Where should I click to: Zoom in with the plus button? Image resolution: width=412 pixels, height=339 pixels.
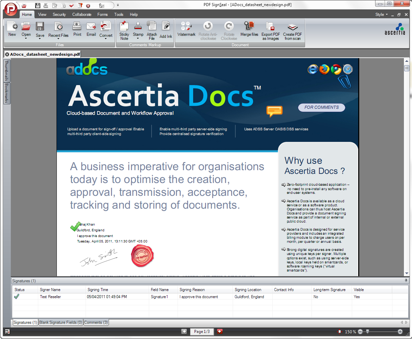400,332
